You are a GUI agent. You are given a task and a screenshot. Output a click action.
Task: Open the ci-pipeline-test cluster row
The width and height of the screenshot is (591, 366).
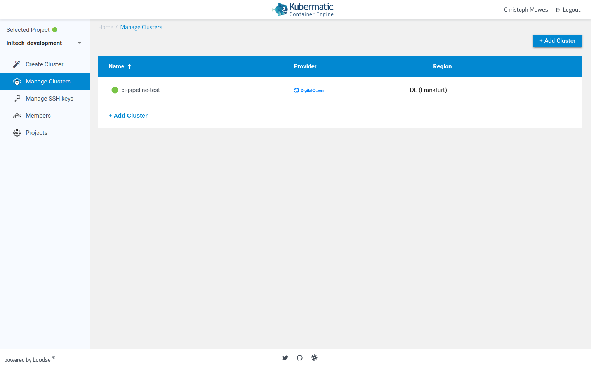point(340,90)
